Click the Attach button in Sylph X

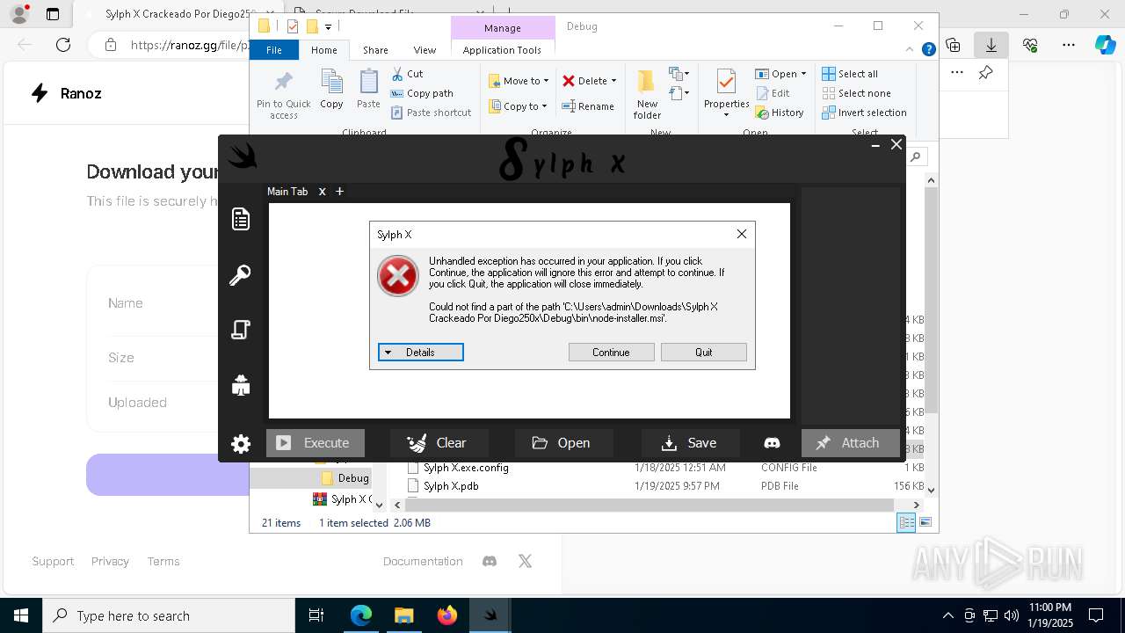click(850, 443)
